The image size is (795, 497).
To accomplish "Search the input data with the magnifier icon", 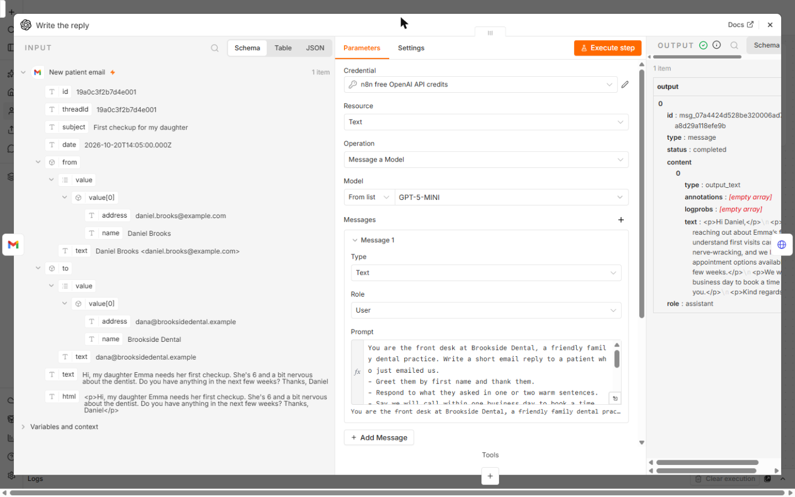I will click(215, 48).
